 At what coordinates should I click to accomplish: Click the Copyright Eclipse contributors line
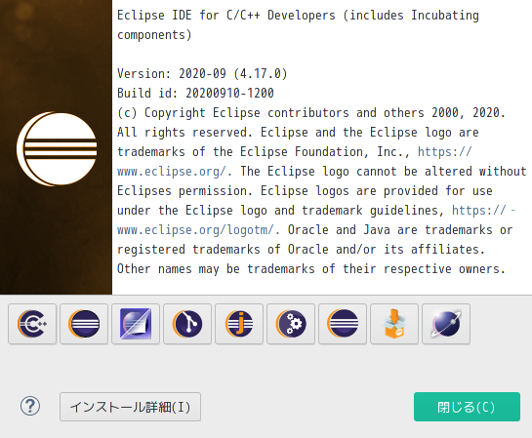pos(311,112)
